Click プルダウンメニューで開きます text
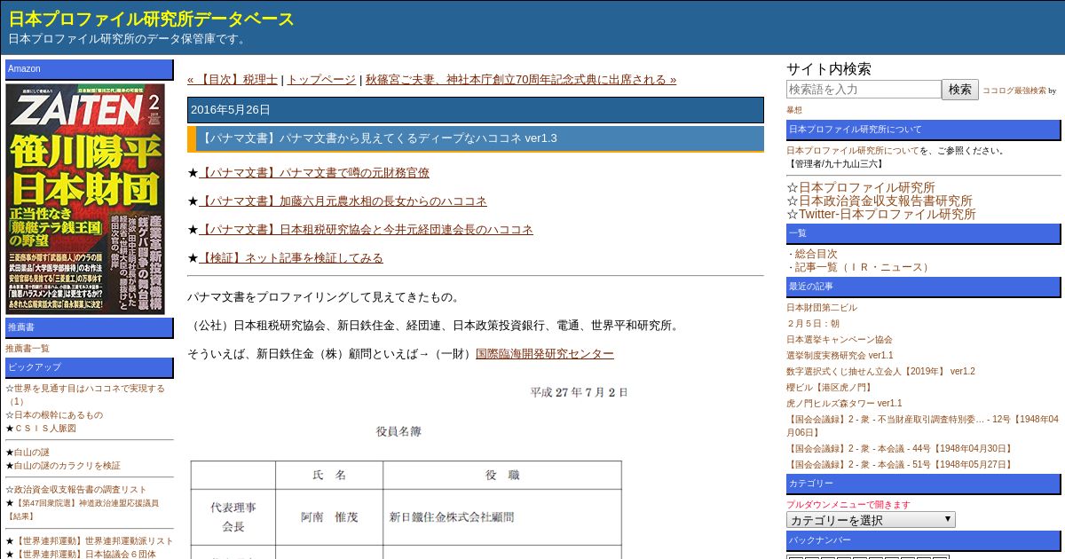This screenshot has height=559, width=1065. click(x=848, y=505)
